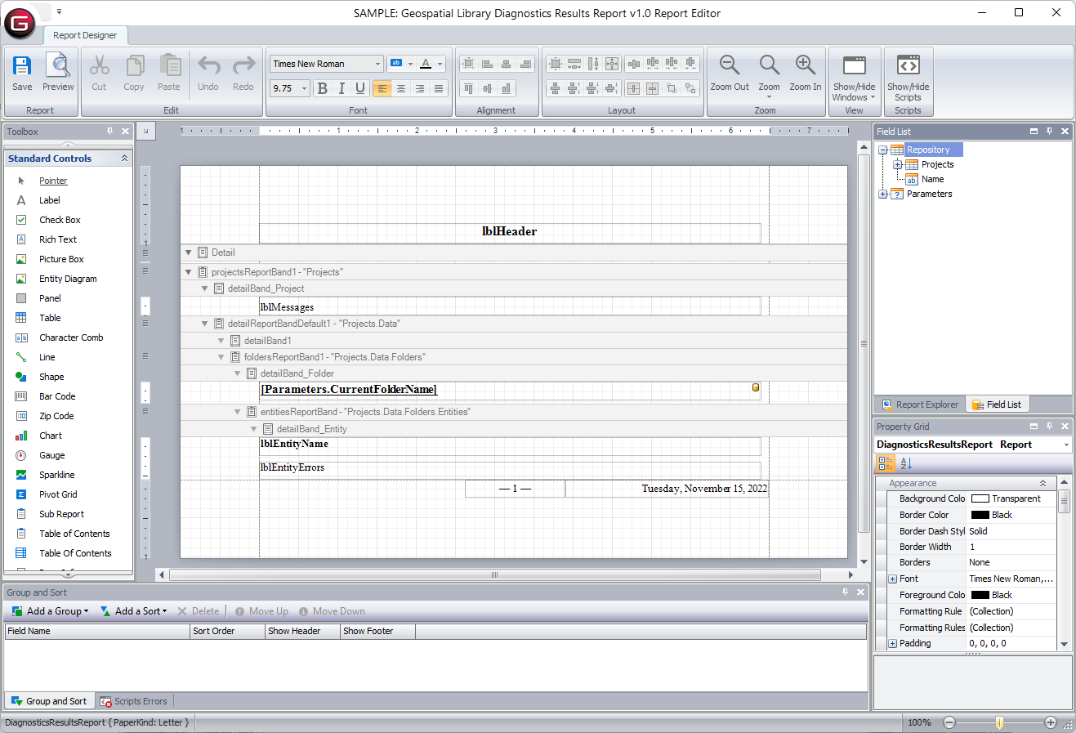Click the Save report icon
Viewport: 1076px width, 733px height.
coord(22,66)
